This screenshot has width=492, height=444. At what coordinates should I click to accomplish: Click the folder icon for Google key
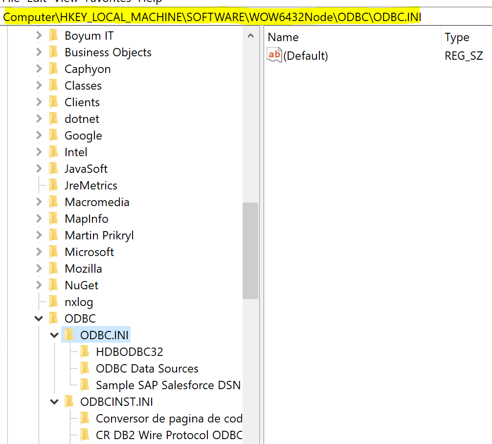(x=54, y=136)
